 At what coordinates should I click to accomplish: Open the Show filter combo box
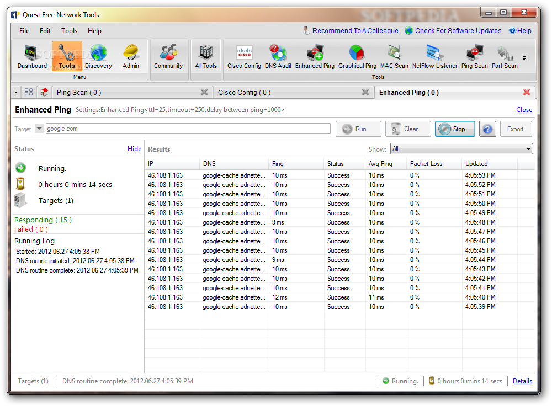point(461,149)
